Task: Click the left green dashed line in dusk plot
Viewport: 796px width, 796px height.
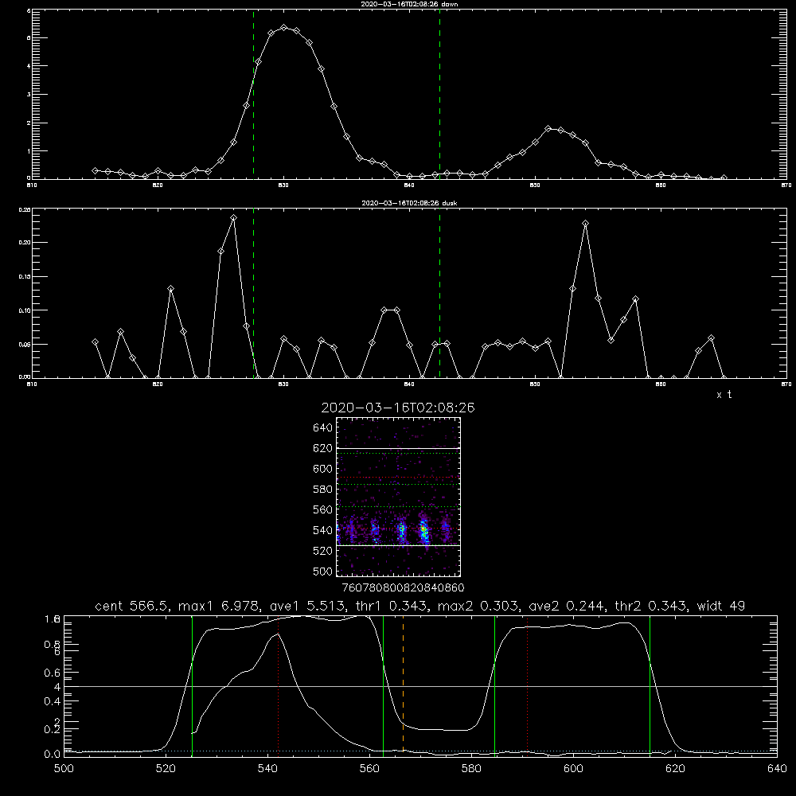Action: click(x=253, y=293)
